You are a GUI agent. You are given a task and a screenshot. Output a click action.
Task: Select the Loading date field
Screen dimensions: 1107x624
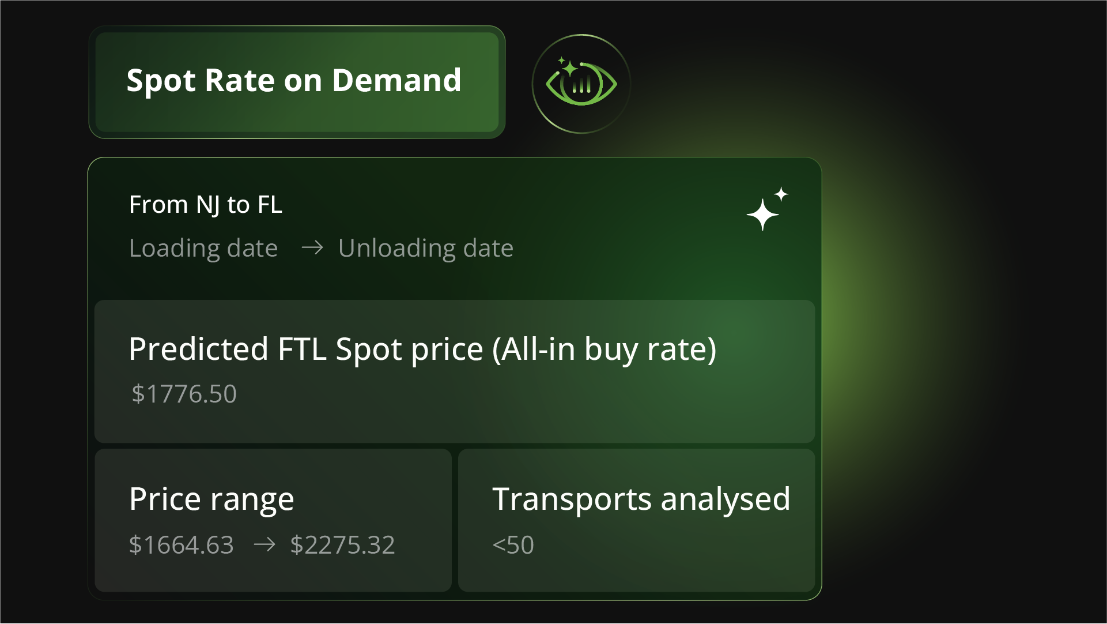[x=203, y=248]
